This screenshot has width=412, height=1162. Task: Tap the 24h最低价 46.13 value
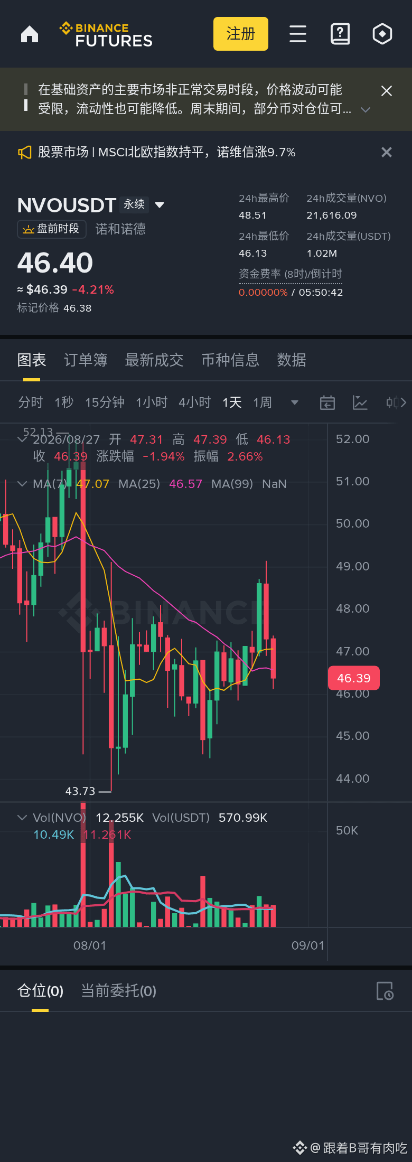[x=252, y=254]
